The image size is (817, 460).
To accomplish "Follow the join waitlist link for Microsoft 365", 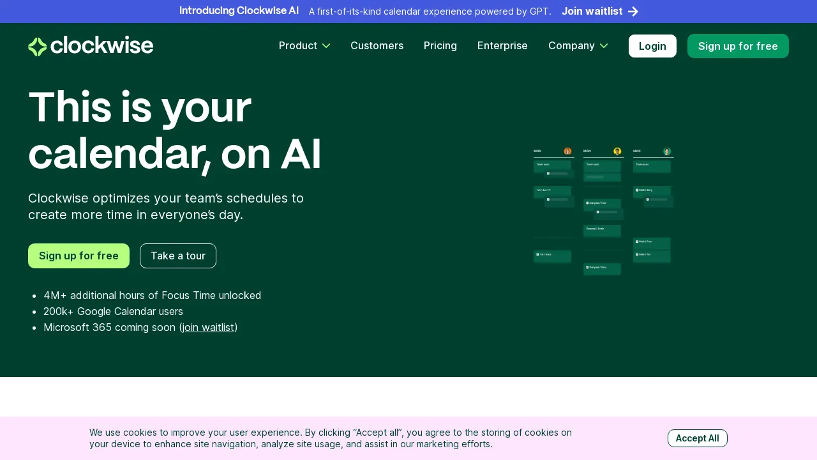I will pyautogui.click(x=208, y=328).
